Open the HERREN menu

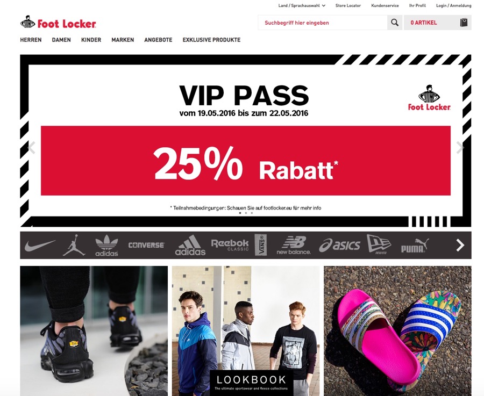31,40
